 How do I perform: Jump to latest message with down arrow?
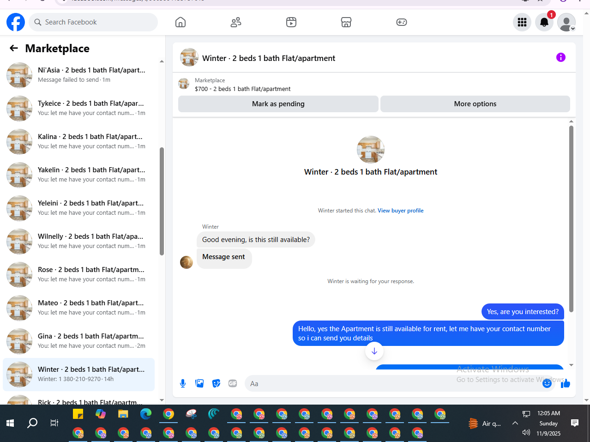coord(374,351)
